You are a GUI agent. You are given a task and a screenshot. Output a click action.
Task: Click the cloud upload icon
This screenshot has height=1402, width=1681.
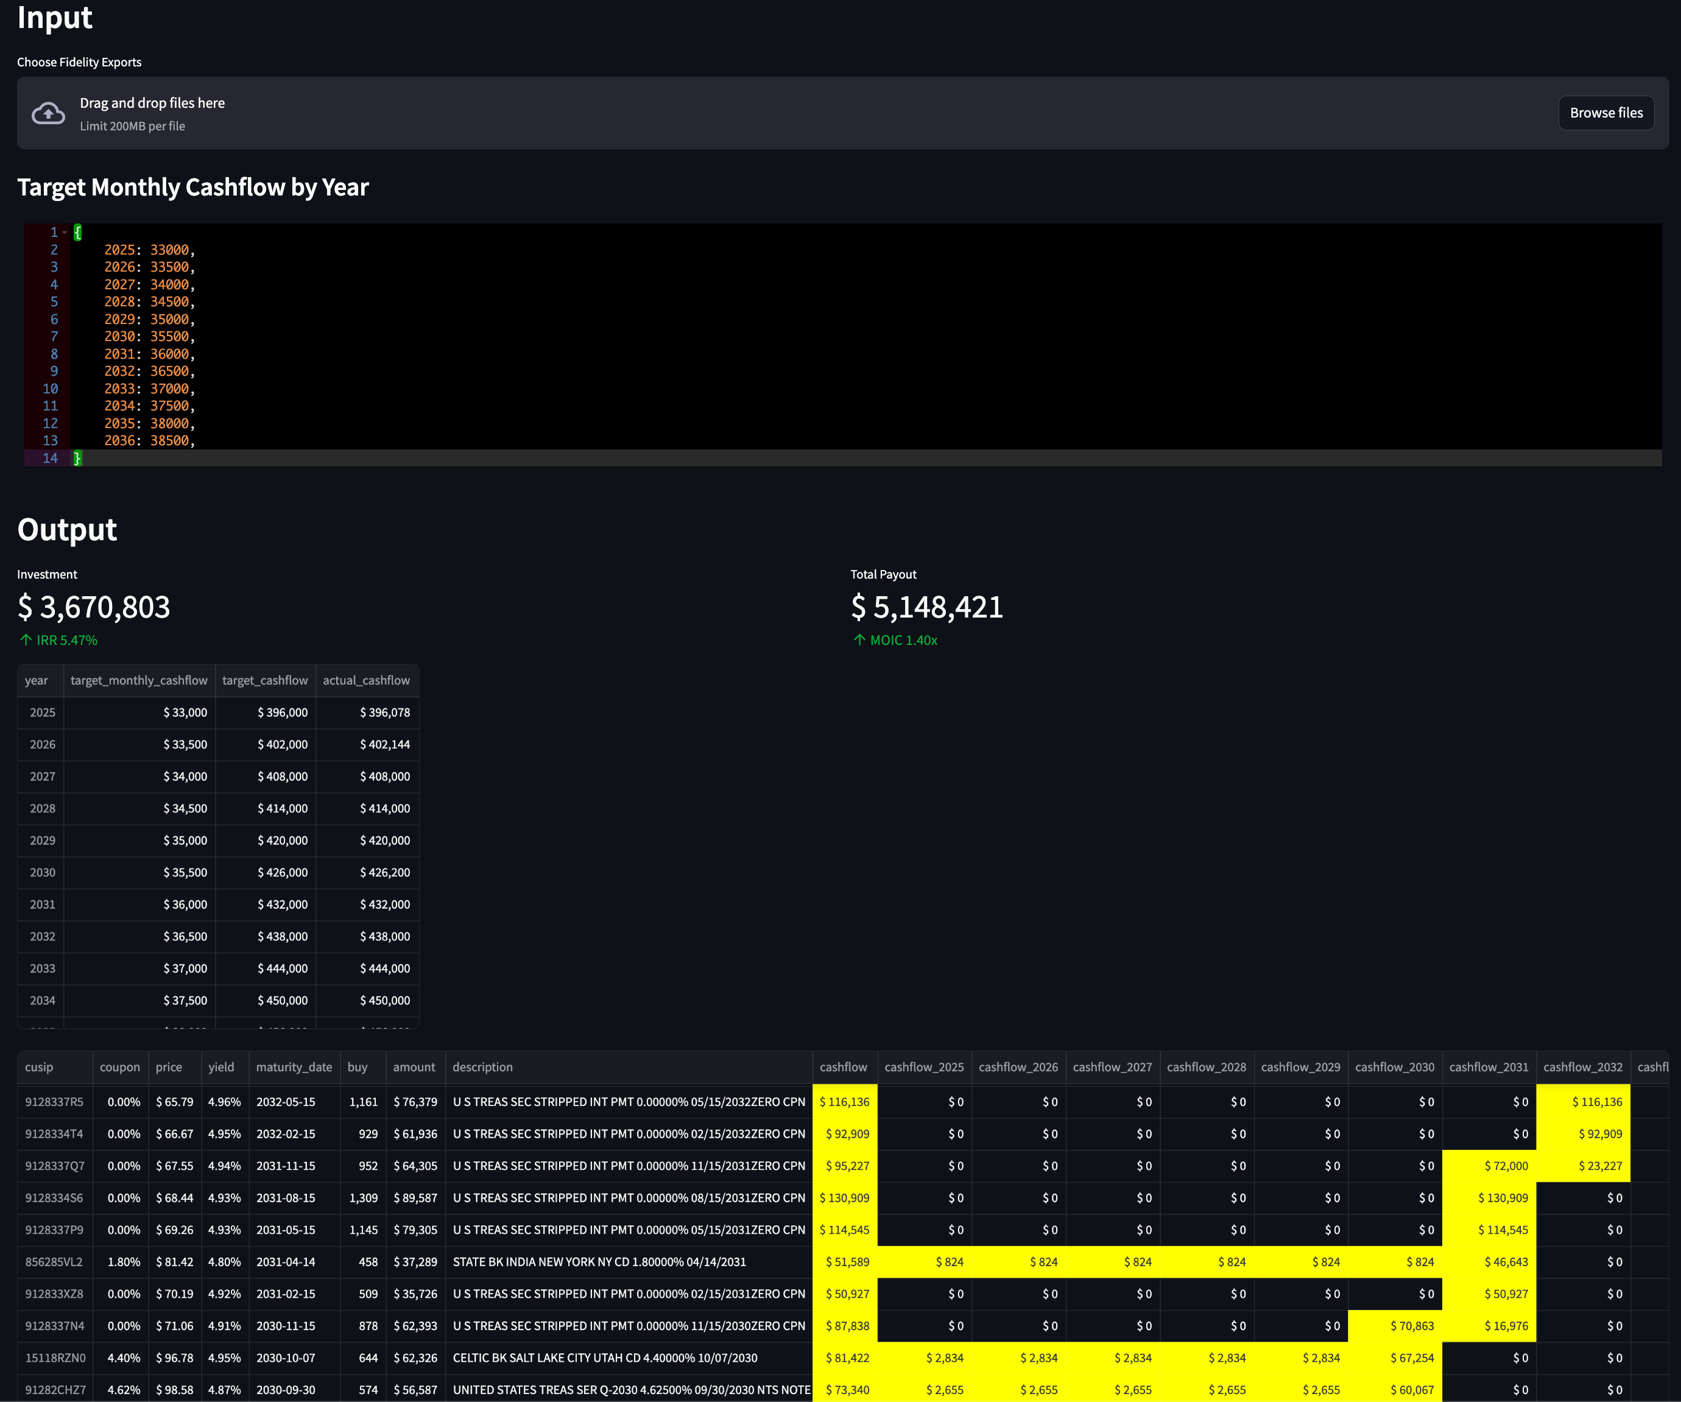(x=48, y=114)
